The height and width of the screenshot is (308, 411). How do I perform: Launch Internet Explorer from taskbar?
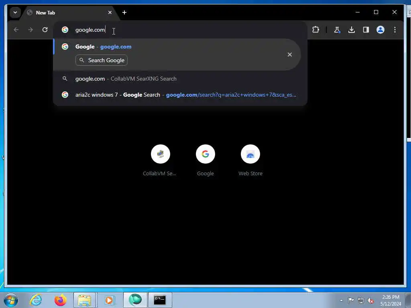pyautogui.click(x=36, y=300)
